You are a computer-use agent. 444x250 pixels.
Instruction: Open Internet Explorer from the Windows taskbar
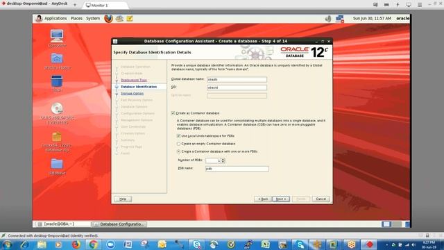(x=25, y=244)
